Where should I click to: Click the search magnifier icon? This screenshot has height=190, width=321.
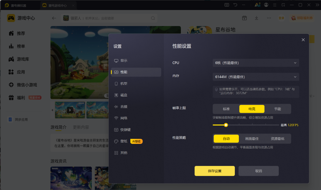coord(153,18)
